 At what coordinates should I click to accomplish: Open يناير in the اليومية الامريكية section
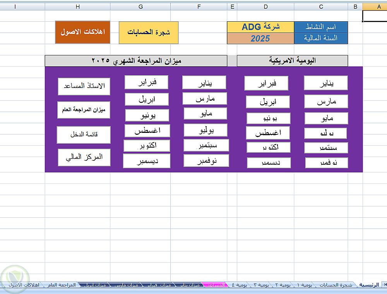326,83
